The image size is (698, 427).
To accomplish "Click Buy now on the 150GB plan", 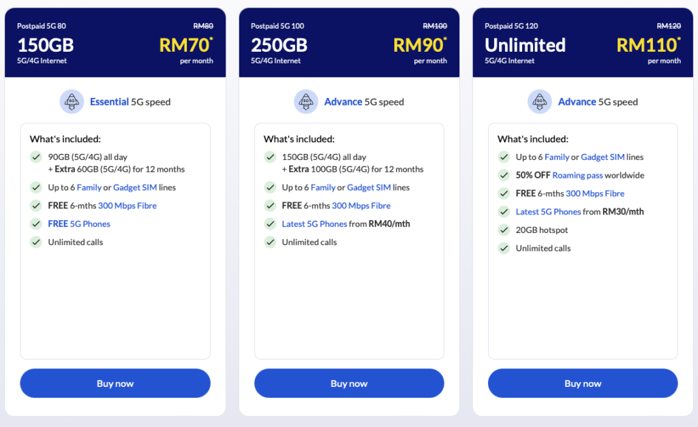I will 115,383.
